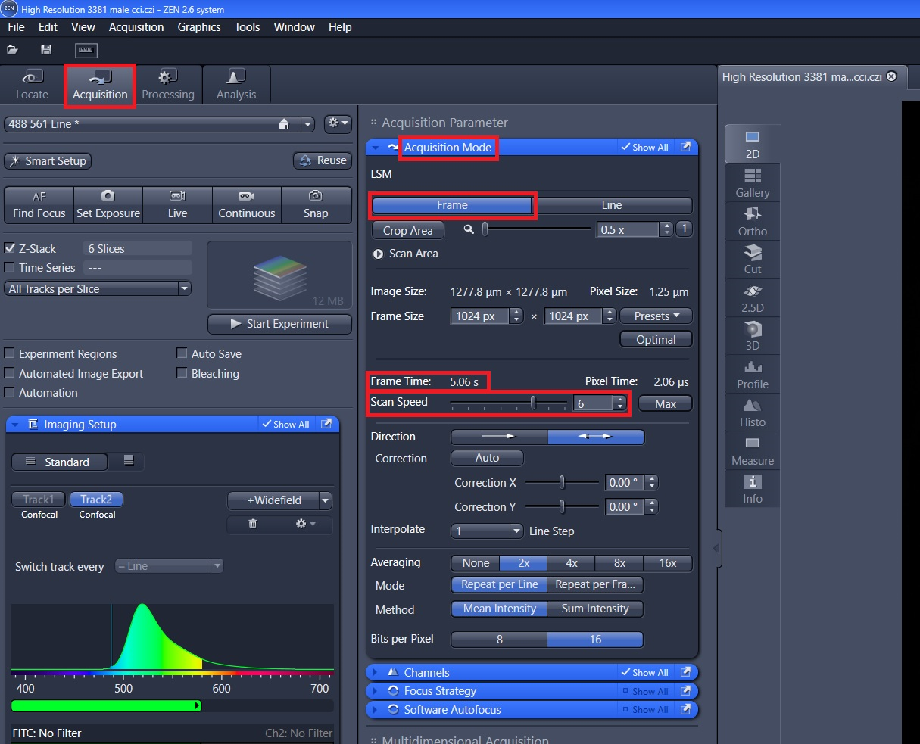Image resolution: width=920 pixels, height=744 pixels.
Task: Click the save disk icon
Action: coord(47,50)
